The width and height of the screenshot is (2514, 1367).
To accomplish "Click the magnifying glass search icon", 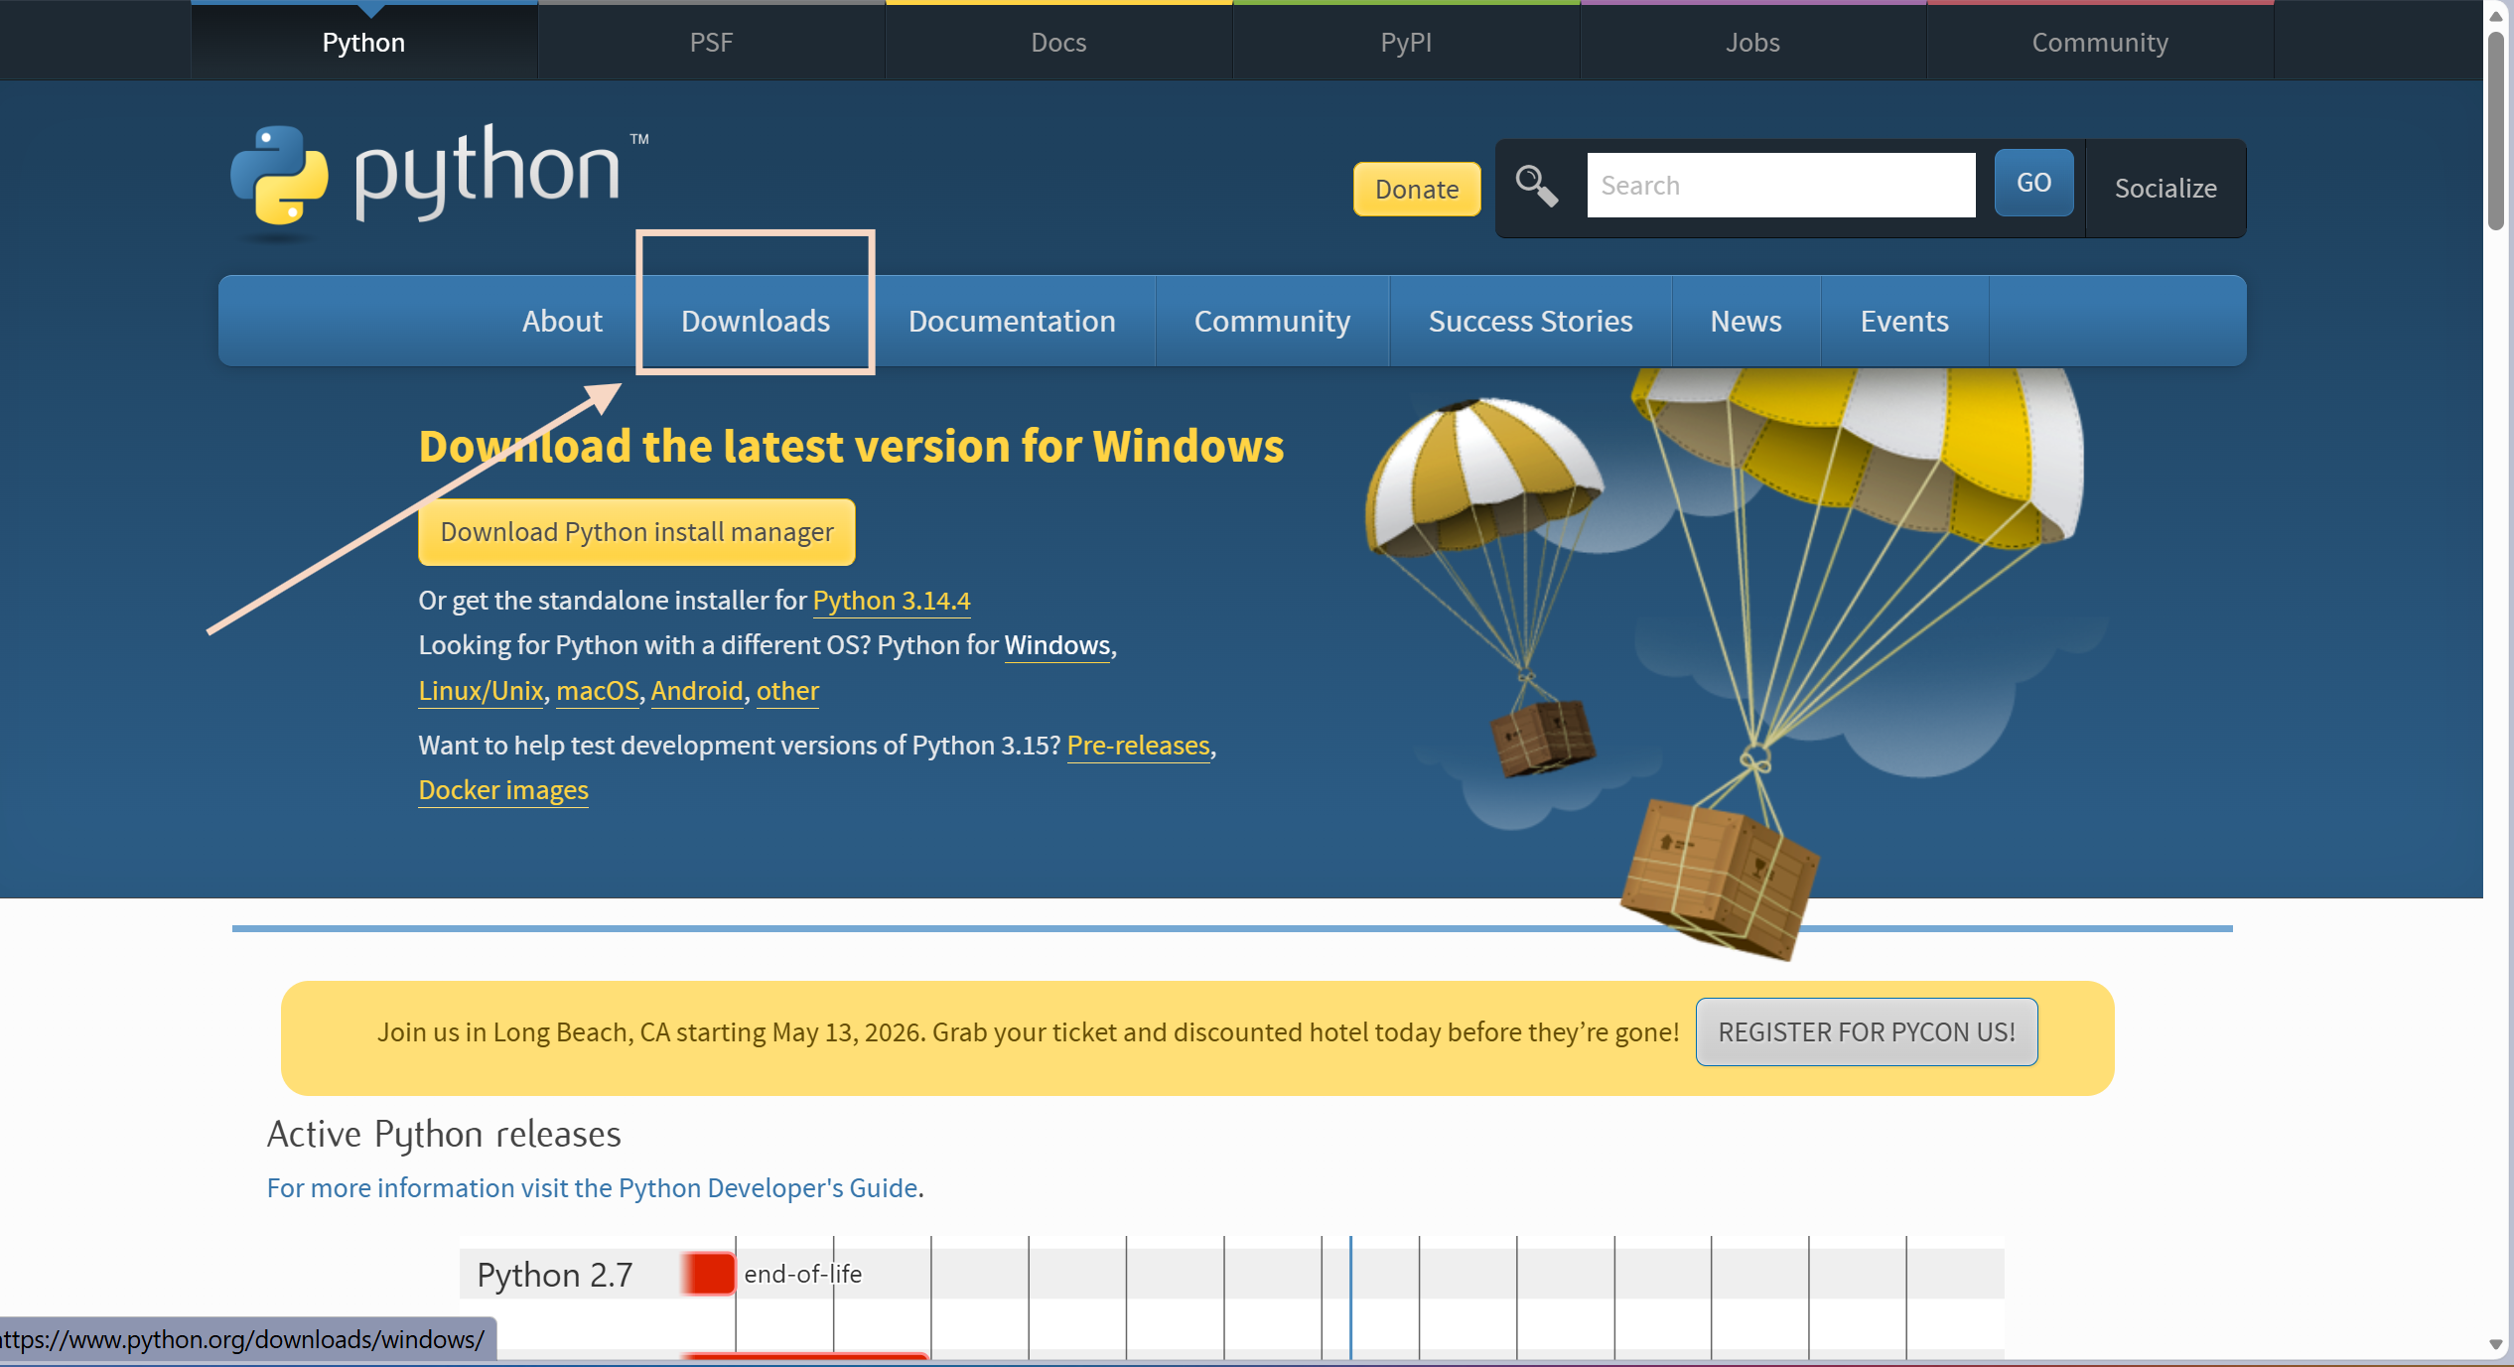I will [1536, 186].
